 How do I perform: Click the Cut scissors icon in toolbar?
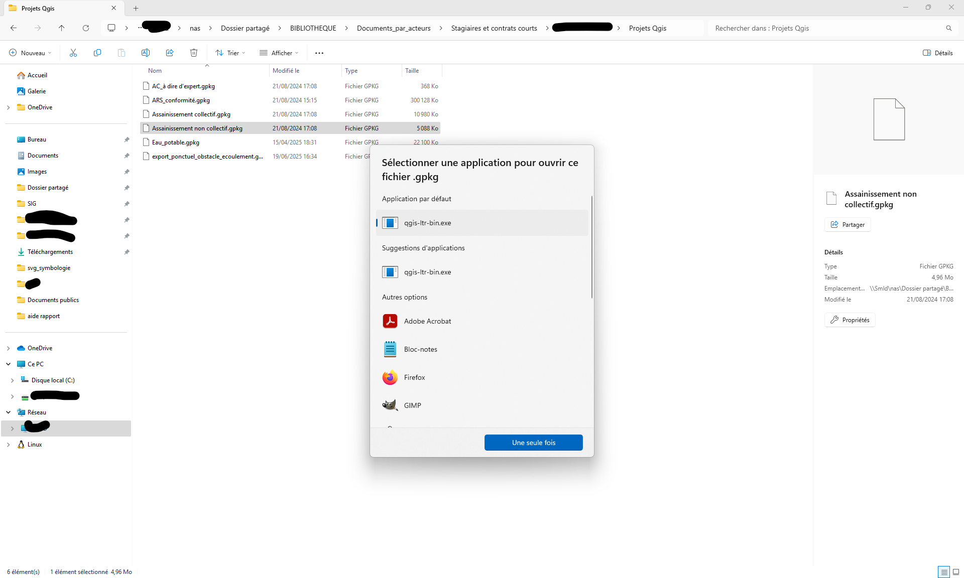pos(73,53)
